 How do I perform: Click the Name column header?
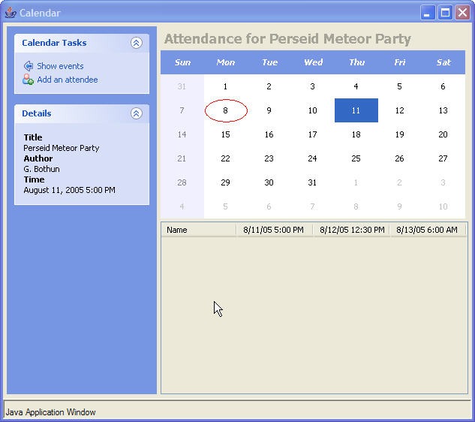[198, 230]
